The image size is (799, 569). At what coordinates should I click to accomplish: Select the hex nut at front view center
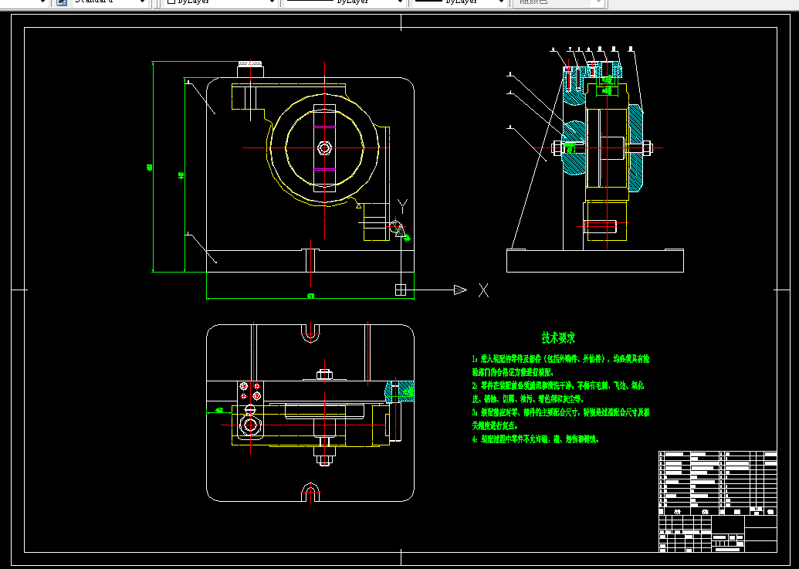click(324, 148)
